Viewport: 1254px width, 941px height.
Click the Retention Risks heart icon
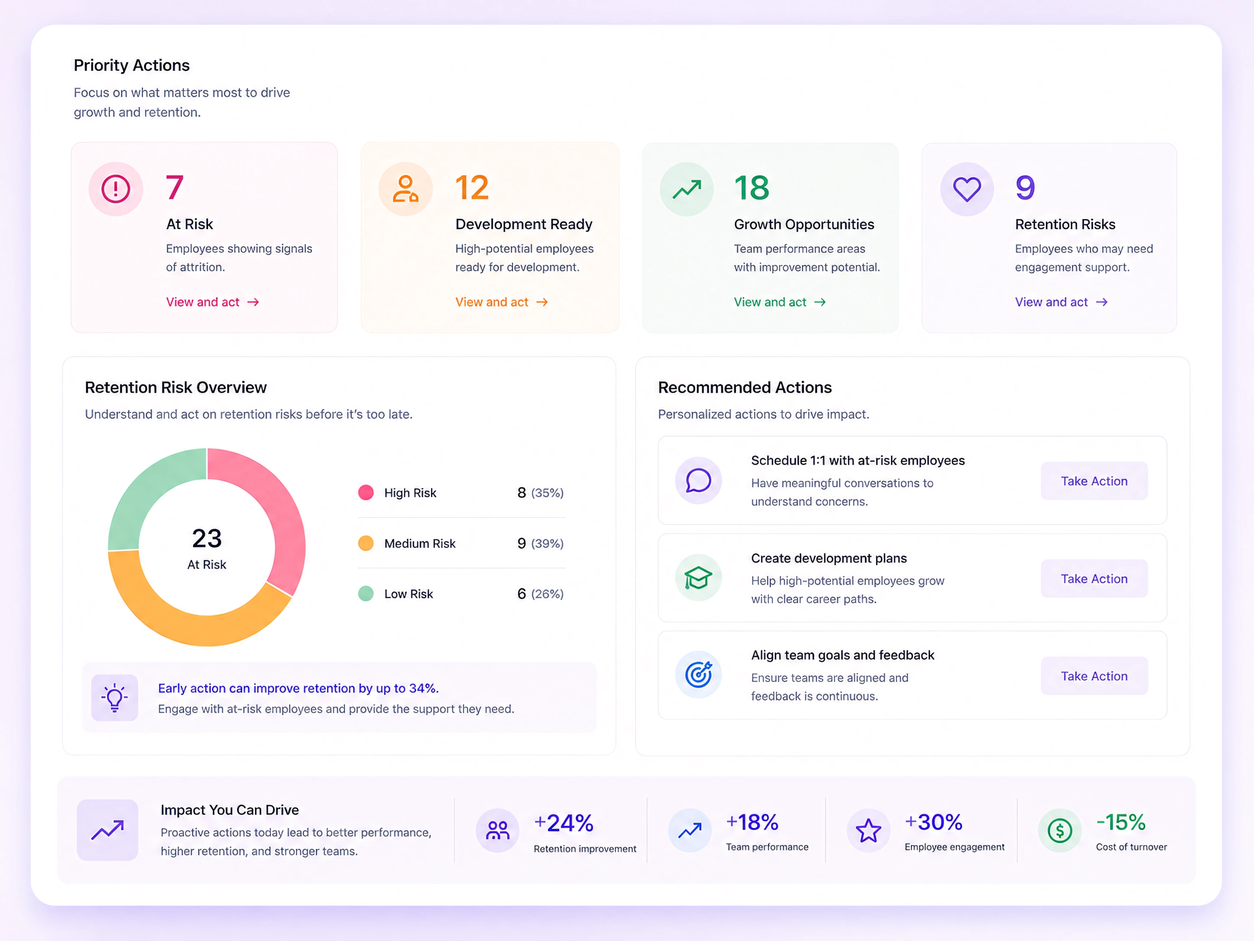coord(966,189)
